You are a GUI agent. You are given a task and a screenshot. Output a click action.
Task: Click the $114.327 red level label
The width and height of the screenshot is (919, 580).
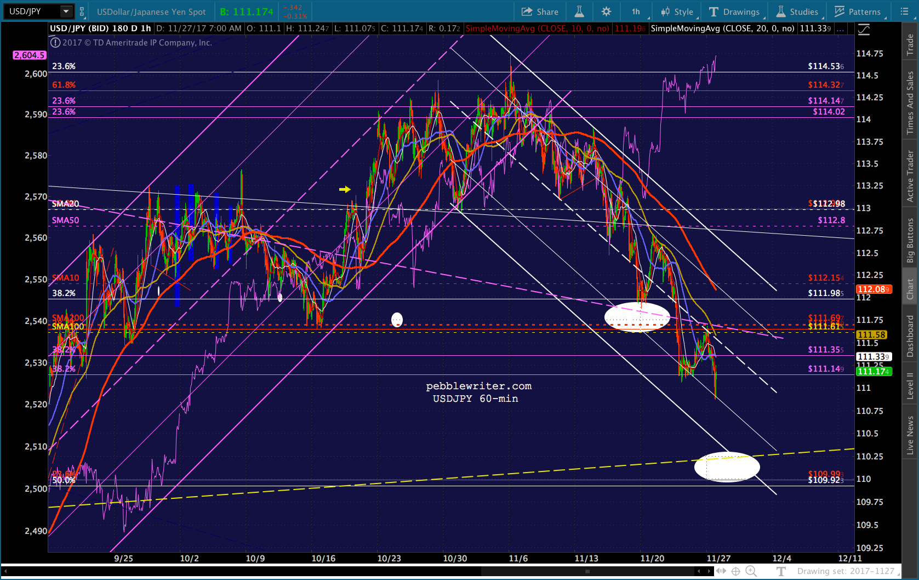(826, 85)
